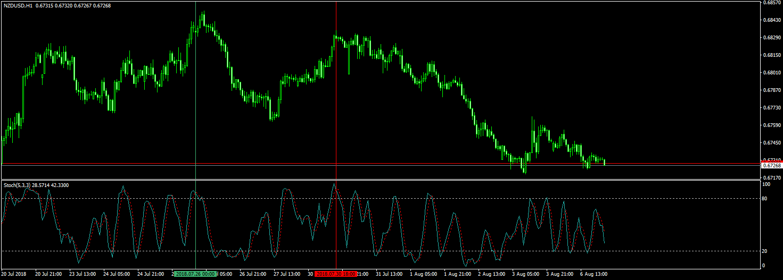The height and width of the screenshot is (280, 783).
Task: Click the 1 Aug 05:00 time label
Action: point(424,274)
